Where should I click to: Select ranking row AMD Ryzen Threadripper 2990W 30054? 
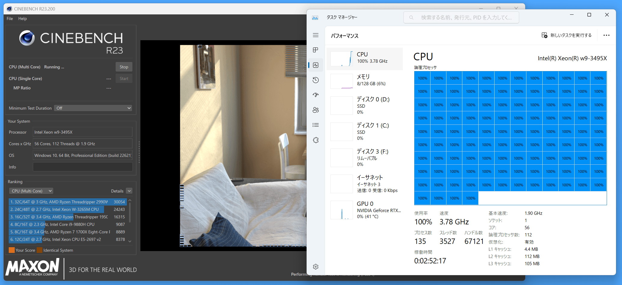[68, 202]
